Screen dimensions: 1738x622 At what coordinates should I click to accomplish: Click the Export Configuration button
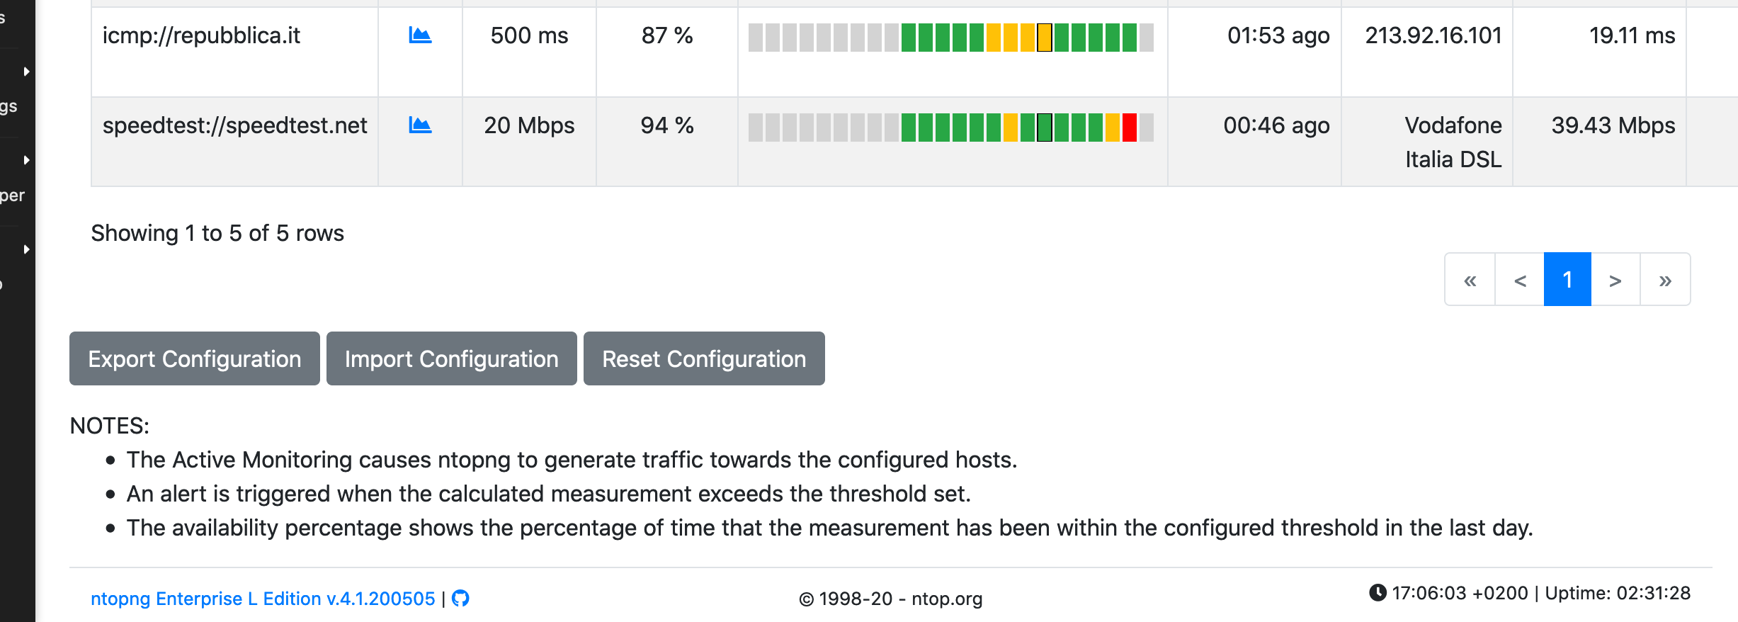193,358
